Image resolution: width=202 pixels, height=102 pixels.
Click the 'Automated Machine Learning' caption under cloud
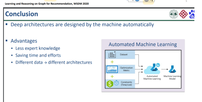pos(152,77)
